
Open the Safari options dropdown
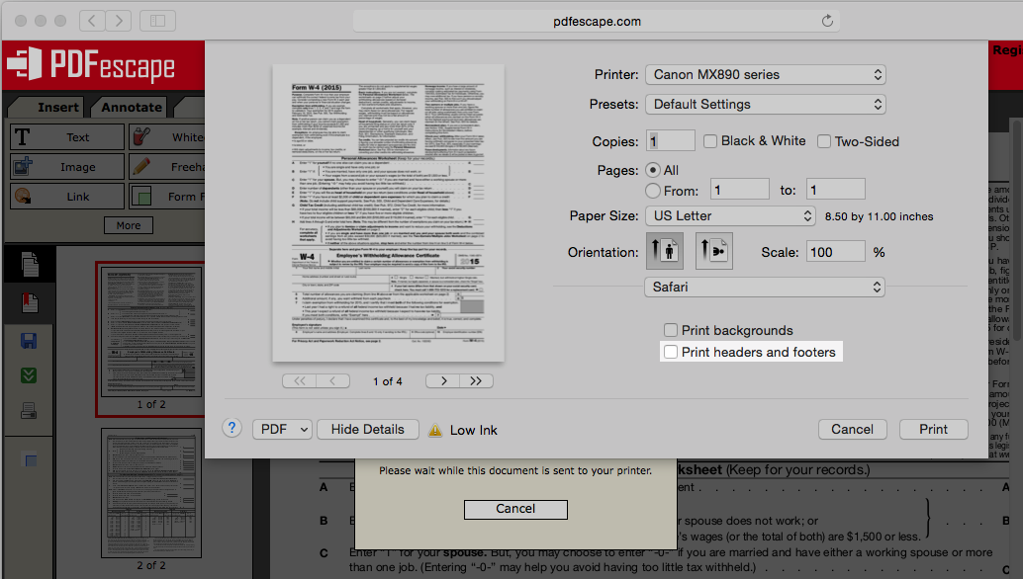[x=765, y=288]
